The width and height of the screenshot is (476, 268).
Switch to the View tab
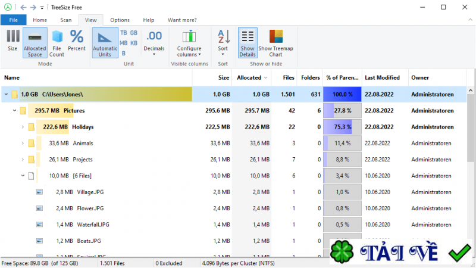coord(91,20)
